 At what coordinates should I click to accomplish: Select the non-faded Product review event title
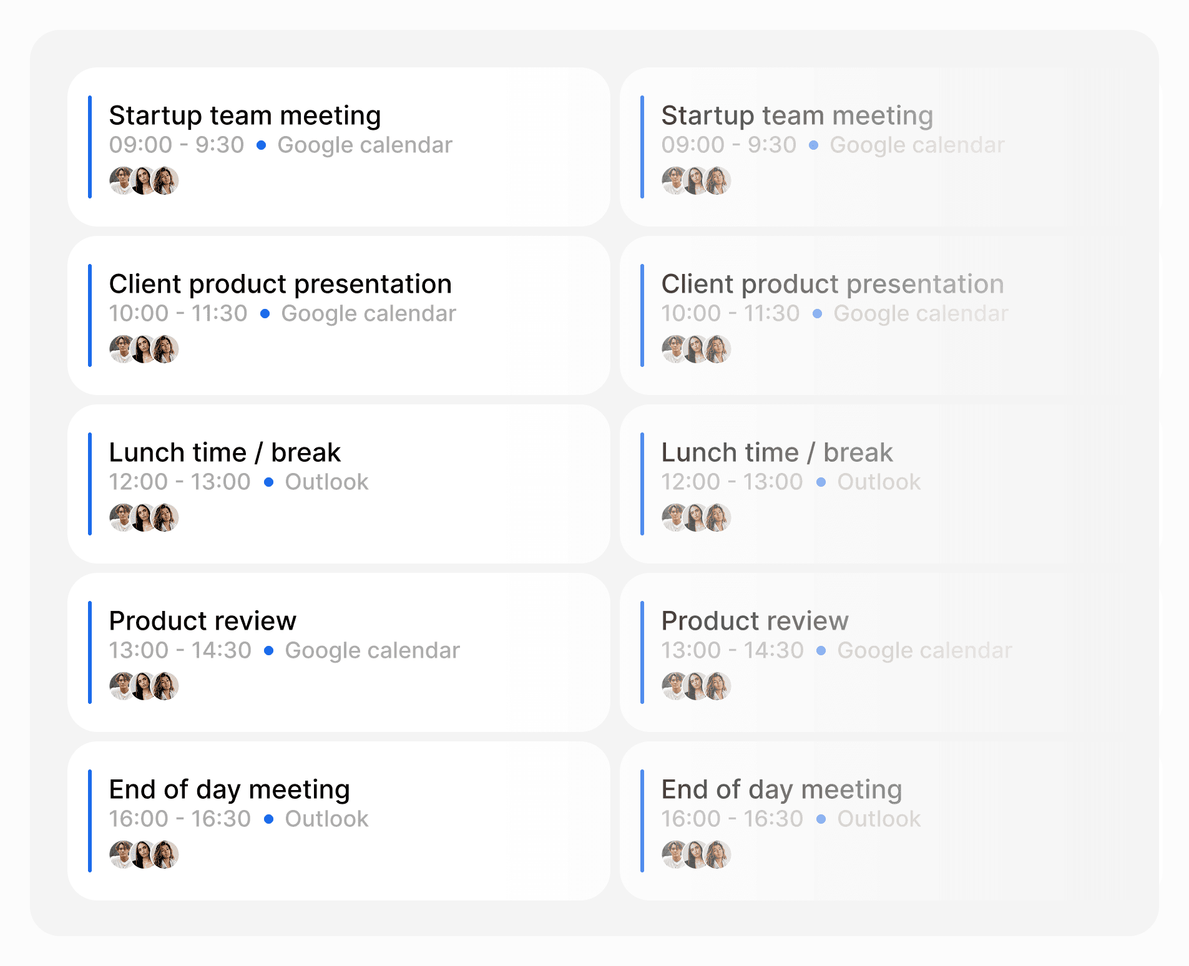coord(202,622)
